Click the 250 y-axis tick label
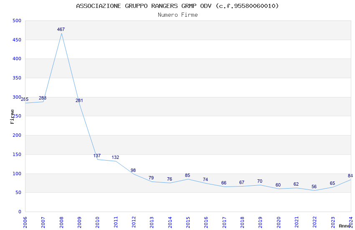The height and width of the screenshot is (230, 355). [x=17, y=116]
